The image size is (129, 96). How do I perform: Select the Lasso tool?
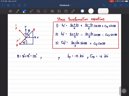coord(45,11)
